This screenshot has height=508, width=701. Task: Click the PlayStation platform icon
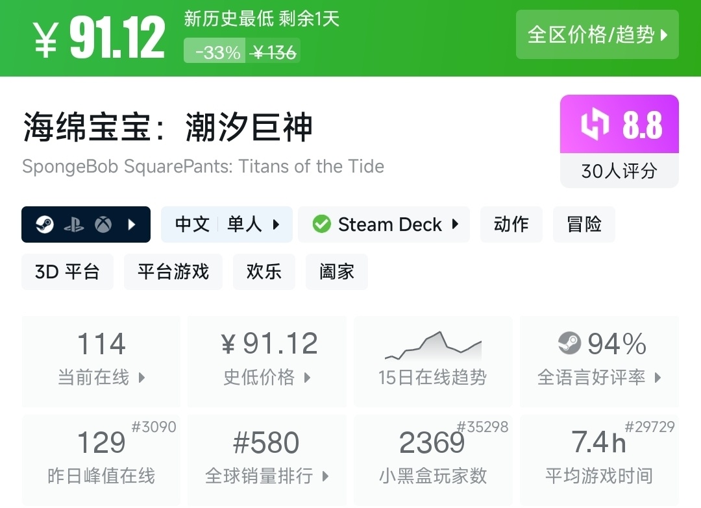coord(73,224)
